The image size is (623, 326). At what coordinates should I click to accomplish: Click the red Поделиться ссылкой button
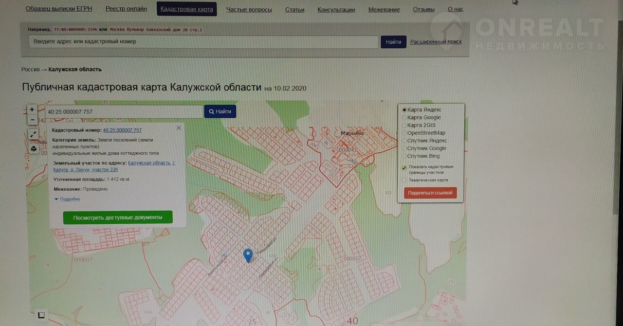click(x=430, y=193)
